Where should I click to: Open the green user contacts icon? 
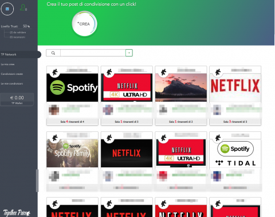coord(23,7)
